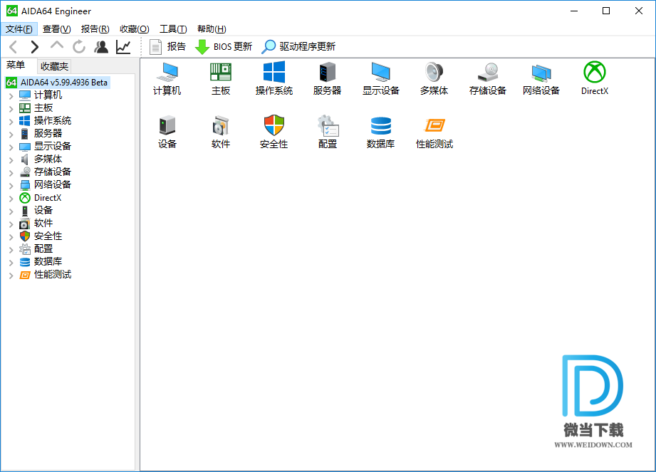Image resolution: width=656 pixels, height=472 pixels.
Task: Open the 帮助(H) menu
Action: pos(212,29)
